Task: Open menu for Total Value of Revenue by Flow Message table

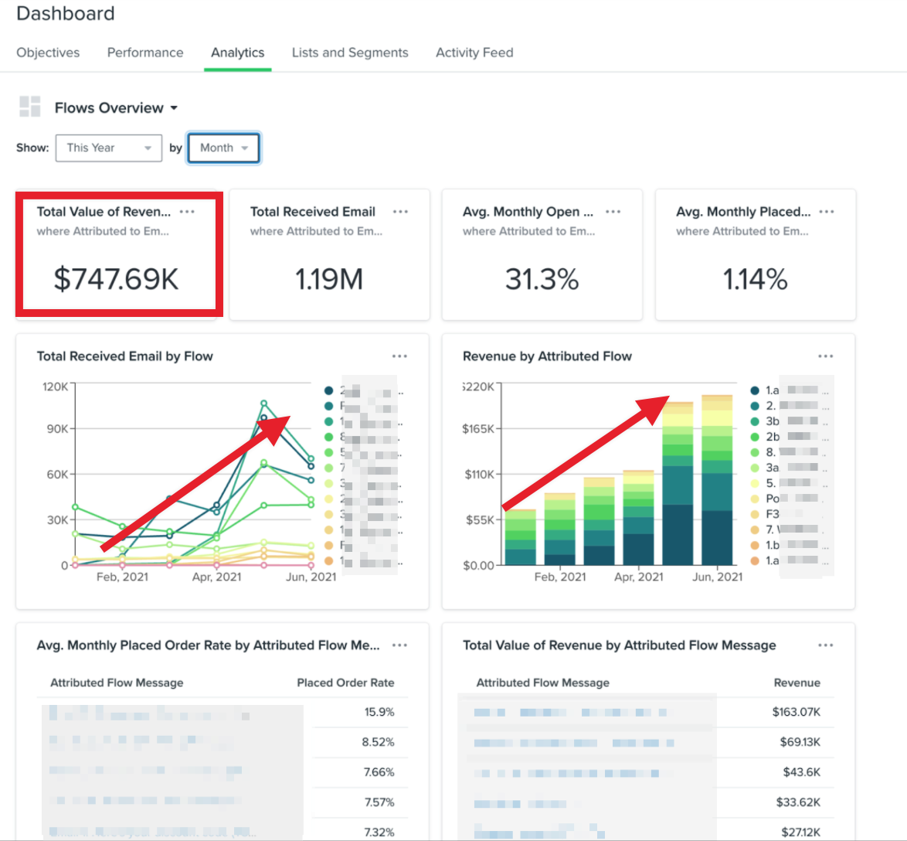Action: (826, 645)
